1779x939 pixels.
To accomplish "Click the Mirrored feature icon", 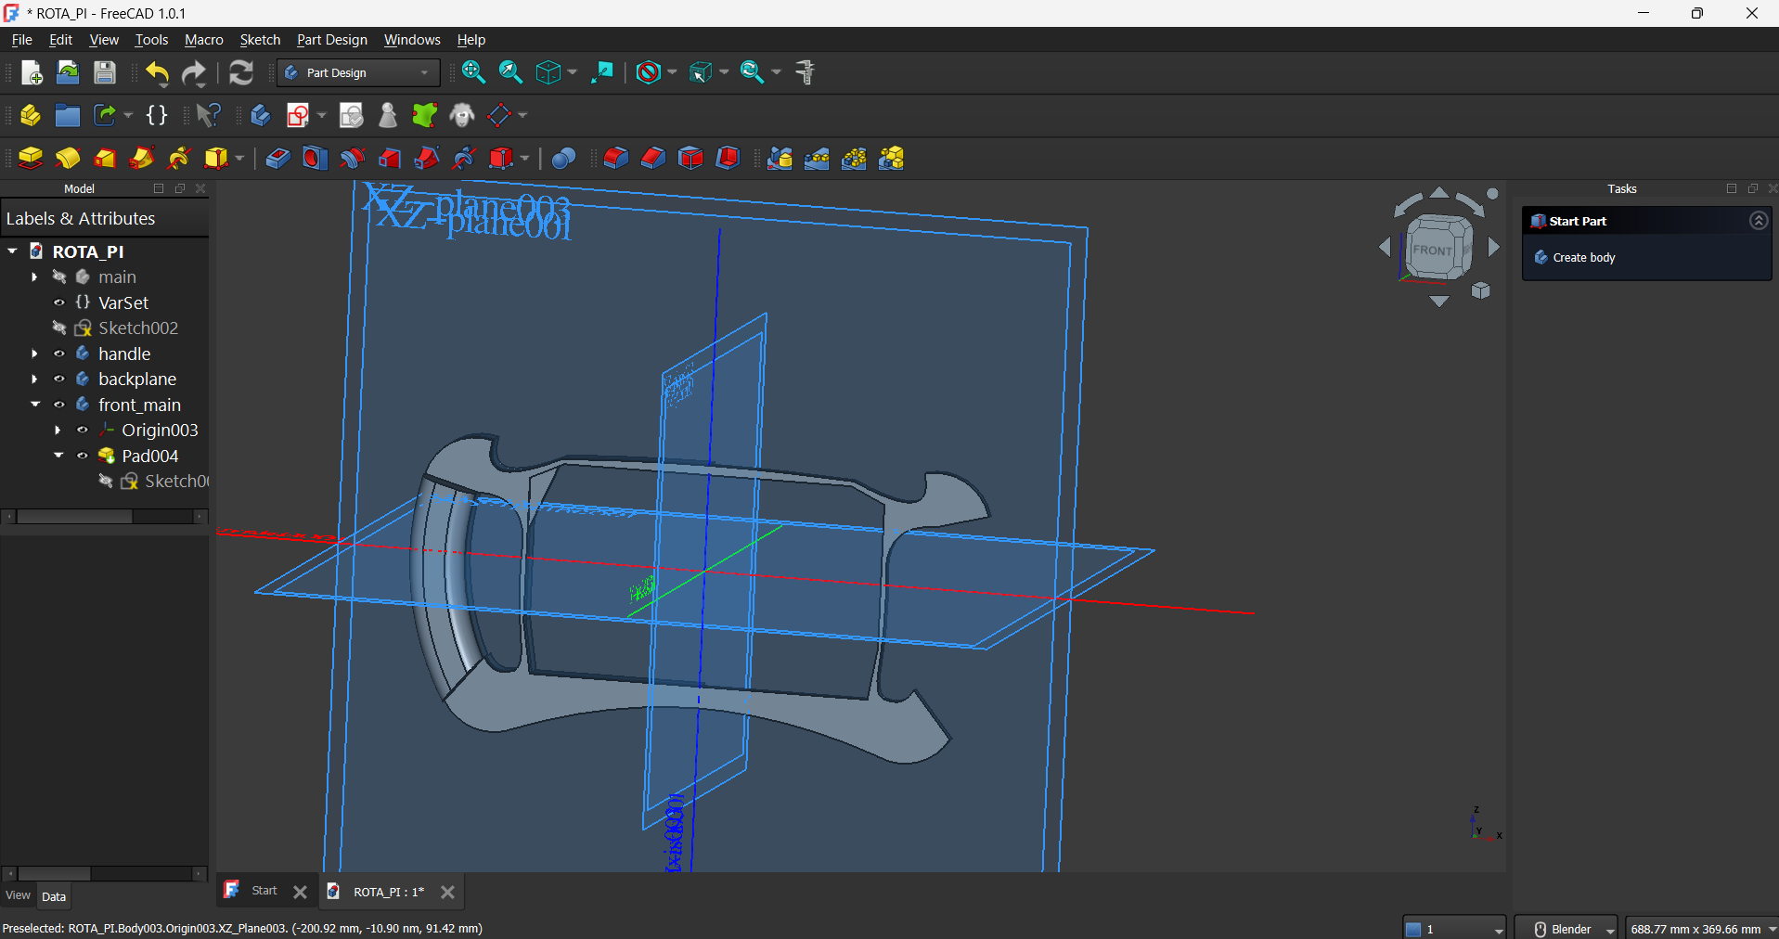I will tap(780, 159).
